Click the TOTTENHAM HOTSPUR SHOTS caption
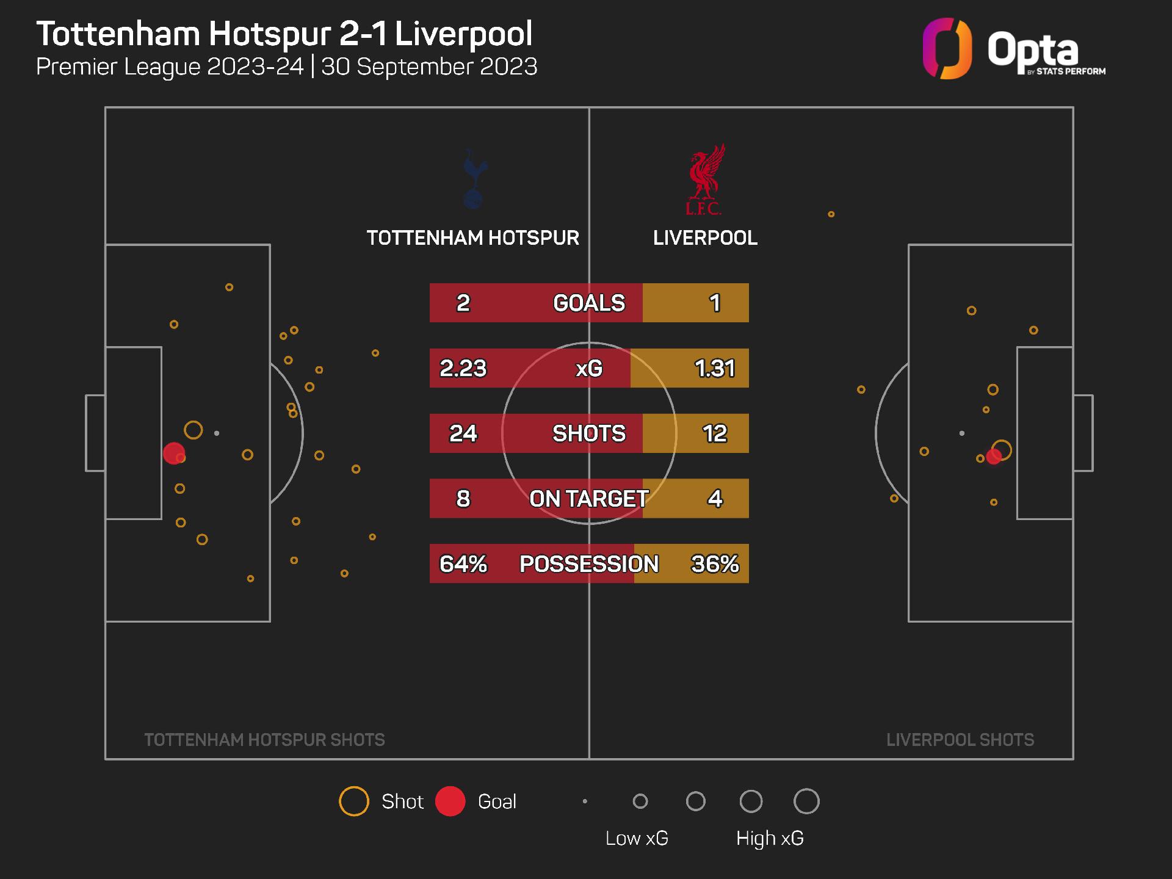Screen dimensions: 1172x879 point(264,740)
